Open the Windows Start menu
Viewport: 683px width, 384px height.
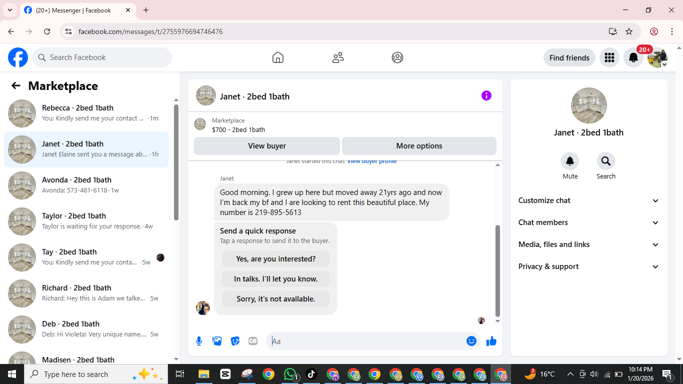pos(12,374)
